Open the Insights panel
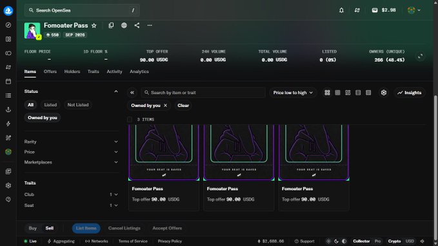The height and width of the screenshot is (246, 438). coord(410,93)
